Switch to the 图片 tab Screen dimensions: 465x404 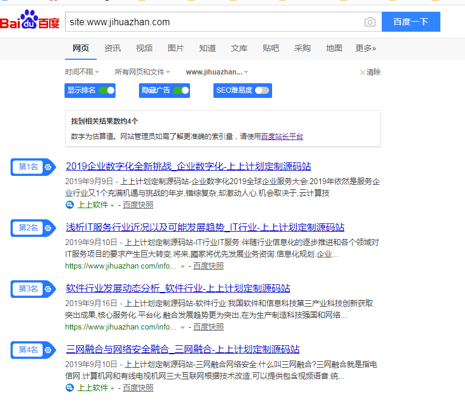(x=176, y=48)
